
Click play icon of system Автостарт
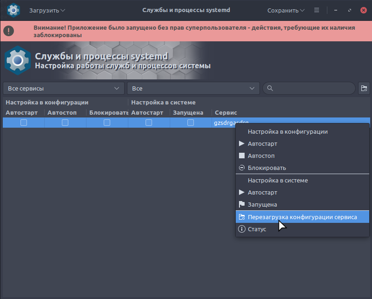coord(241,192)
